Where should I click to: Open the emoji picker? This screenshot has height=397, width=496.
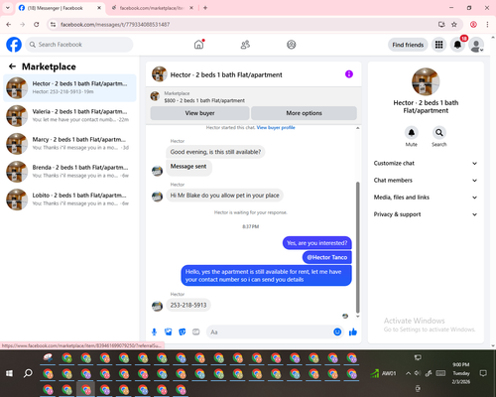point(337,331)
